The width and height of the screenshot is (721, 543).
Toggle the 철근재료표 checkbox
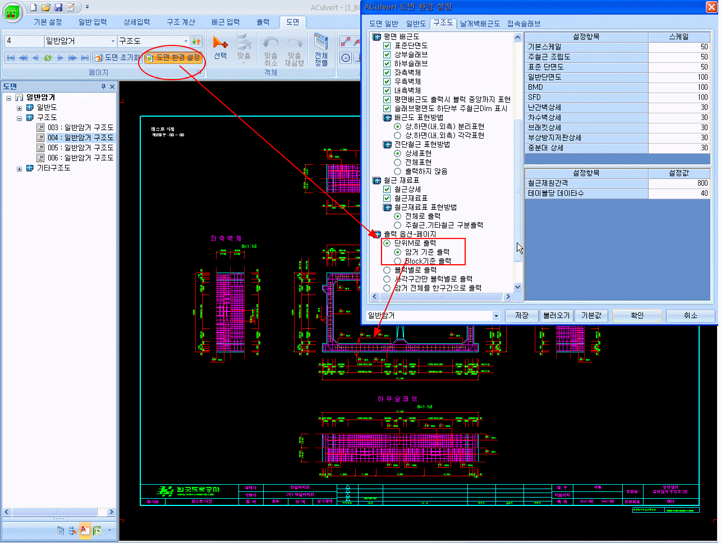(x=387, y=198)
